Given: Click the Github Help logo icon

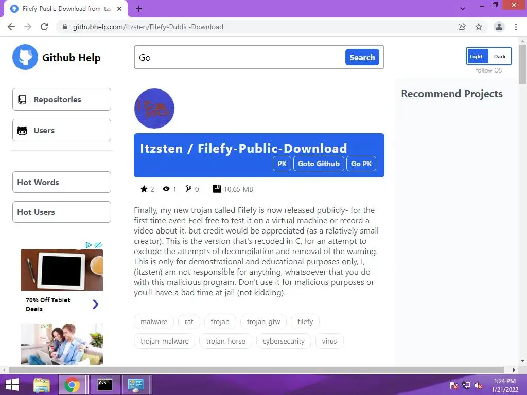Looking at the screenshot, I should click(25, 57).
